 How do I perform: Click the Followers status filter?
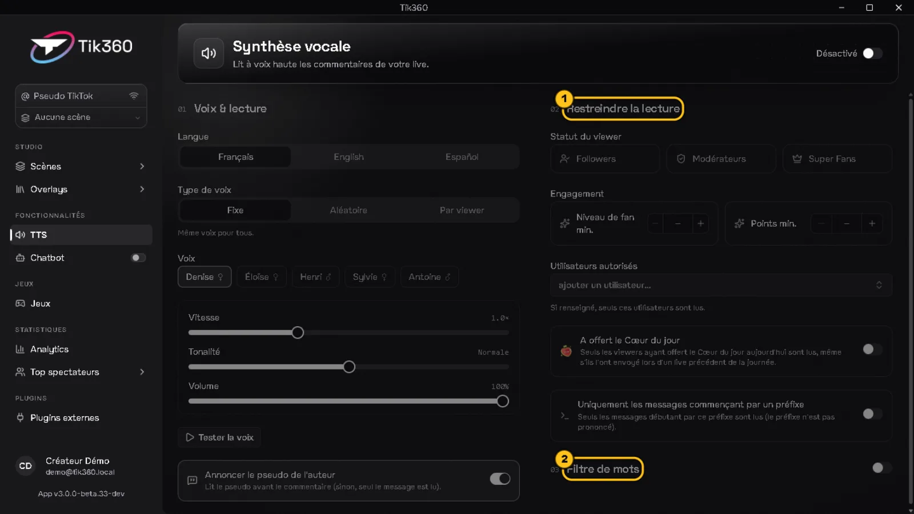(x=605, y=159)
